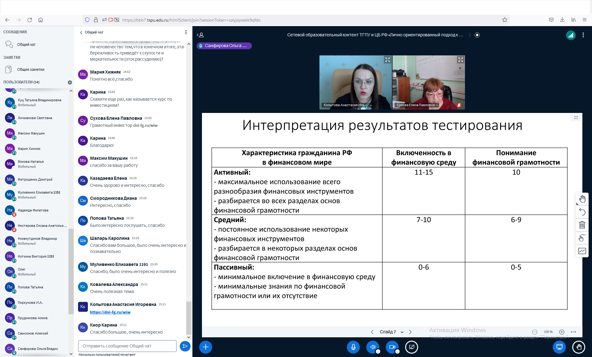Click the tracking protection shield icon

click(87, 20)
